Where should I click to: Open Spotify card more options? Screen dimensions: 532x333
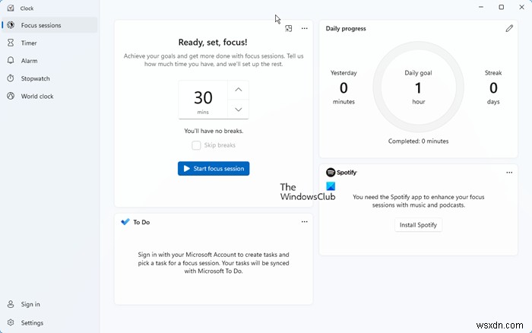(509, 173)
